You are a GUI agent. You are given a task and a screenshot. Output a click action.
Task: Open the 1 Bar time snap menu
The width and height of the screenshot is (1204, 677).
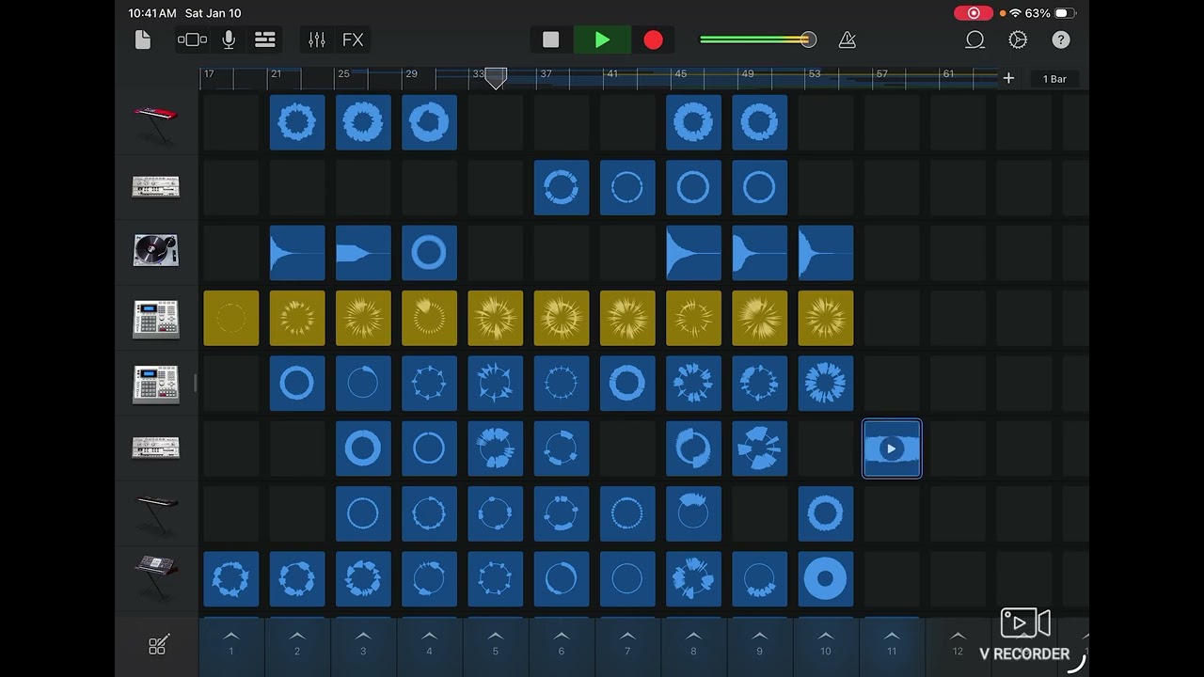[x=1054, y=79]
